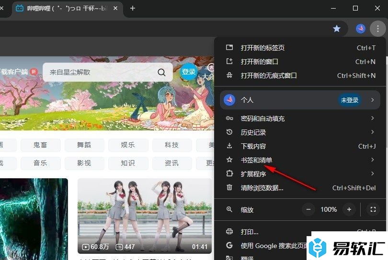Open 下载内容 menu entry
The image size is (388, 260).
pyautogui.click(x=300, y=146)
